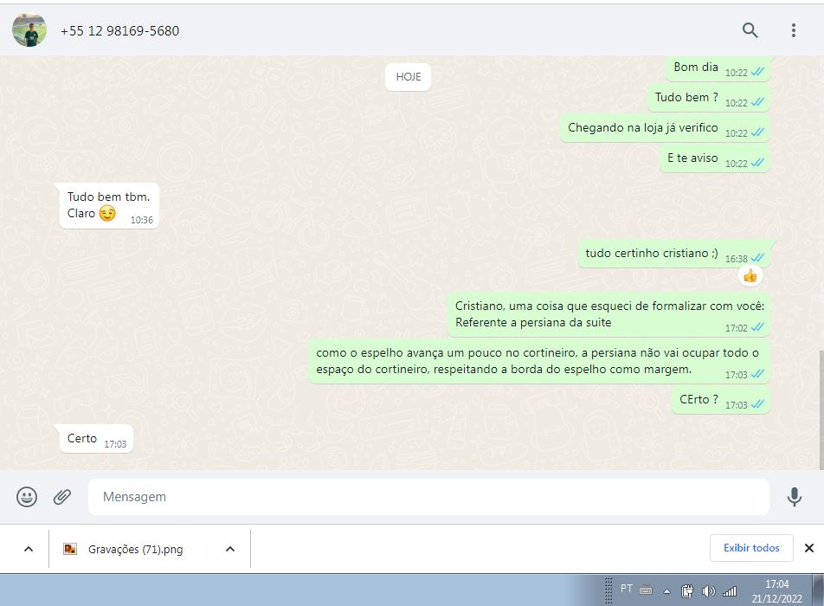The height and width of the screenshot is (606, 824).
Task: Attach a file with the paperclip icon
Action: tap(62, 497)
